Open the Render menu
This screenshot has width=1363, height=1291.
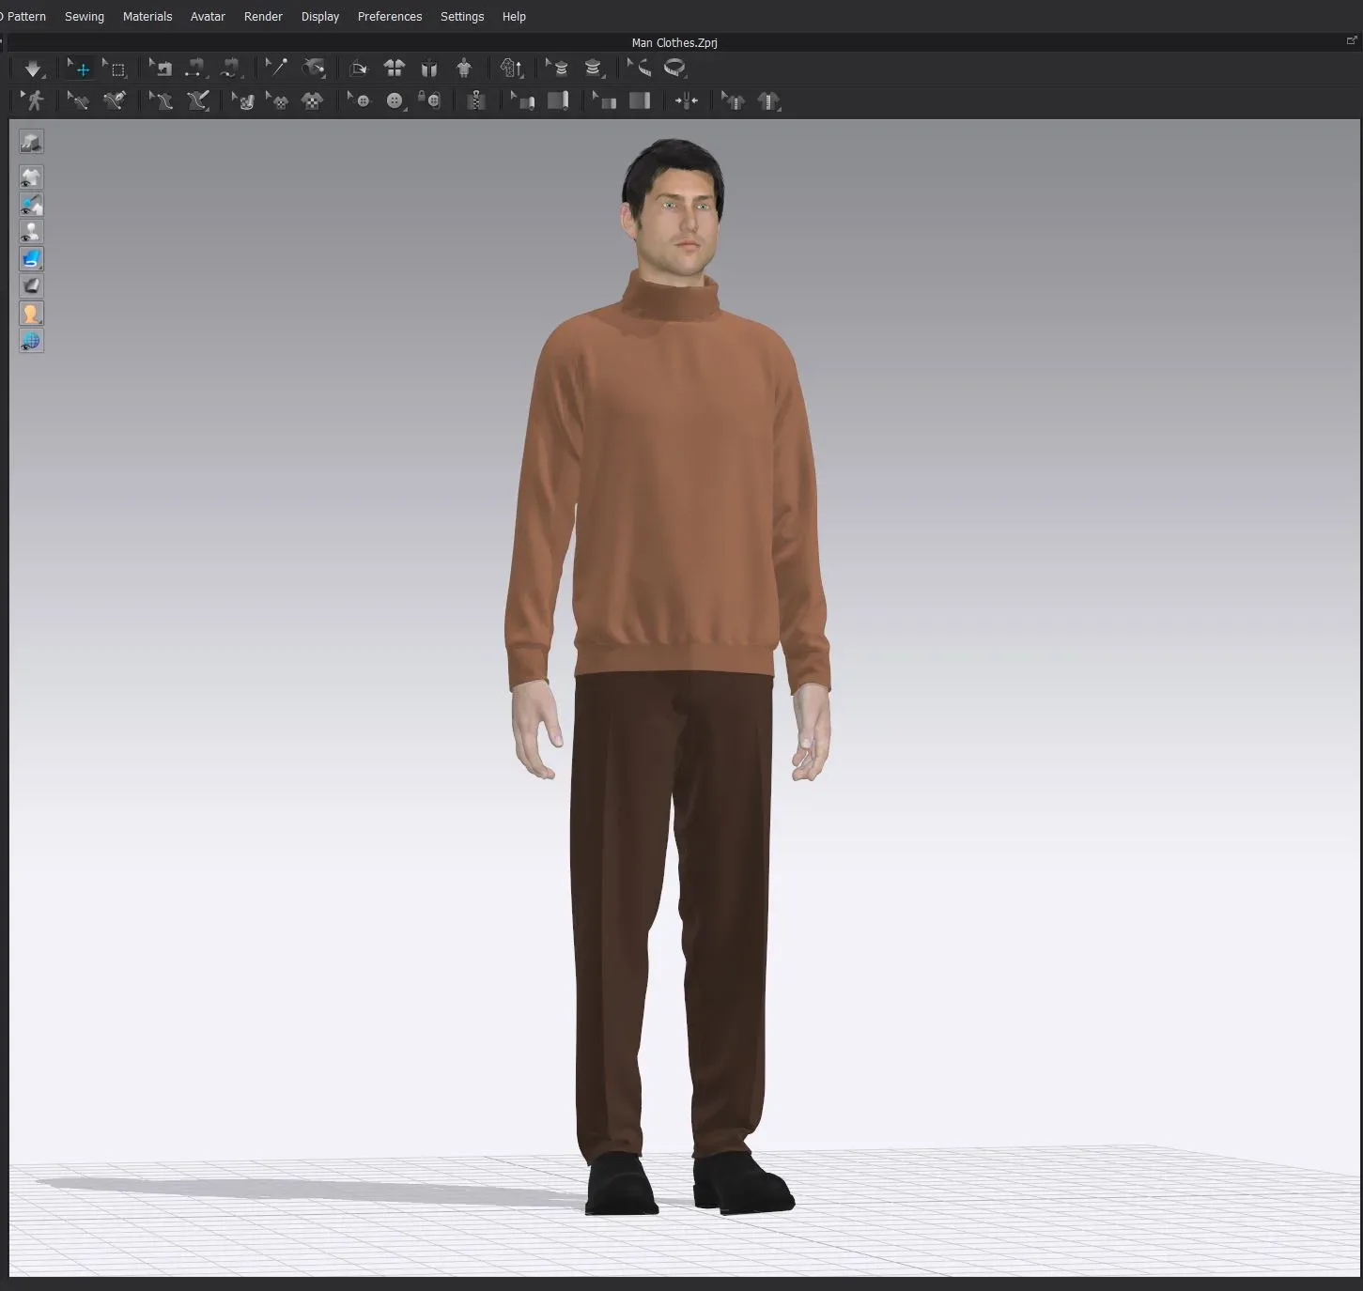point(263,16)
